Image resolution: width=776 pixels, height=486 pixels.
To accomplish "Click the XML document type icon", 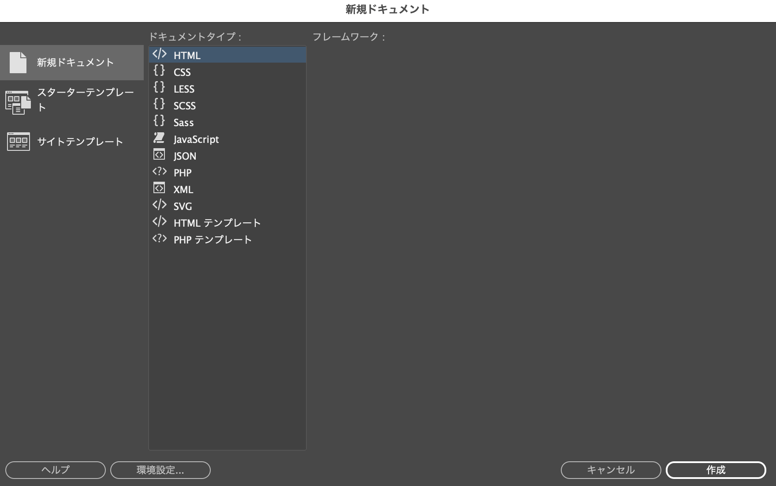I will click(x=160, y=188).
